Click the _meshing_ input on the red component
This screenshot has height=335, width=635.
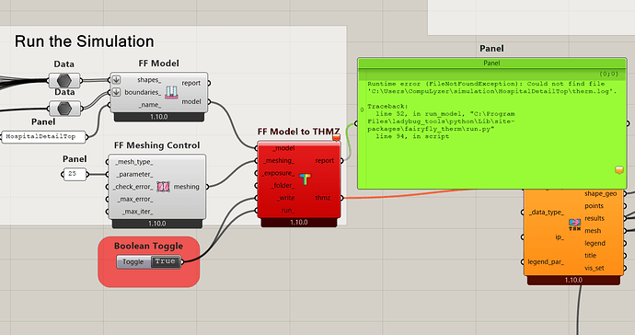(x=279, y=161)
